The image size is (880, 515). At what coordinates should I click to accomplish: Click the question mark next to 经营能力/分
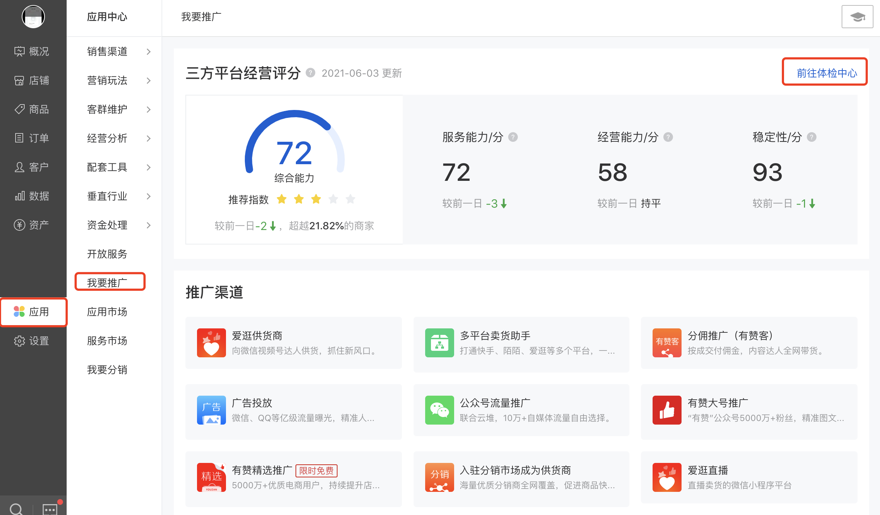(668, 137)
